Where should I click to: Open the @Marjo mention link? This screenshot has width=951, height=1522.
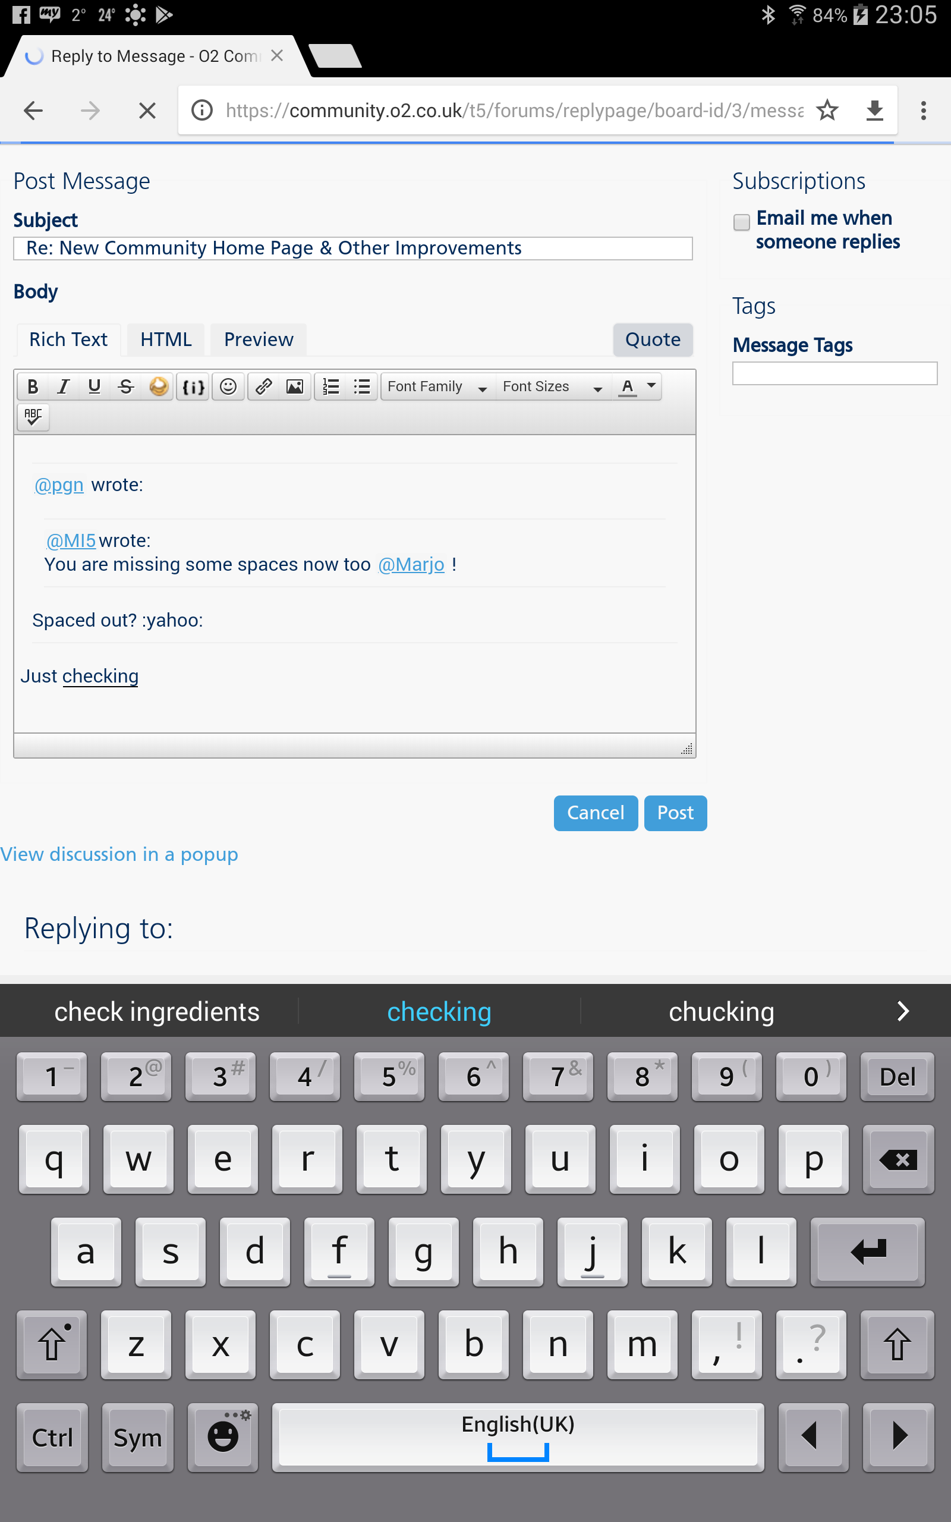click(x=411, y=564)
